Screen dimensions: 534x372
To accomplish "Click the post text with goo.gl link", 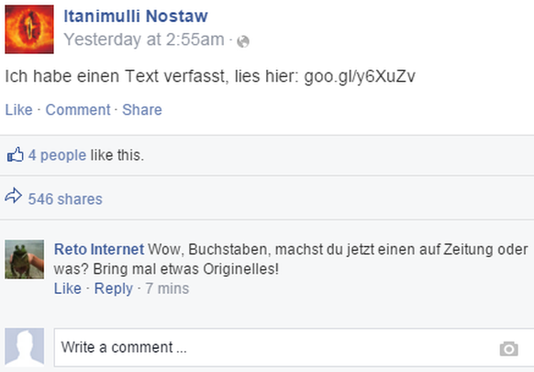I will [210, 76].
